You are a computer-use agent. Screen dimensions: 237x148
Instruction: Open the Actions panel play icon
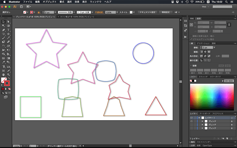[185, 37]
